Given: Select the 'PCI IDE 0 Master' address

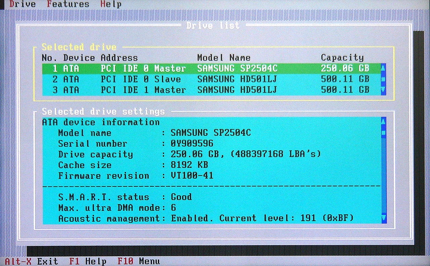Looking at the screenshot, I should (x=143, y=69).
